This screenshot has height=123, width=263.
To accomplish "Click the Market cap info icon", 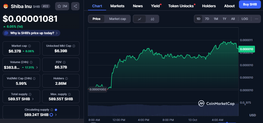I will click(x=29, y=46).
